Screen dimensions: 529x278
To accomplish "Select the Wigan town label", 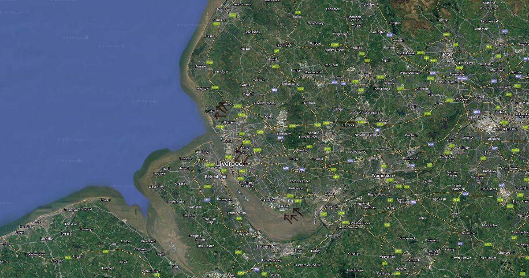I will click(368, 75).
